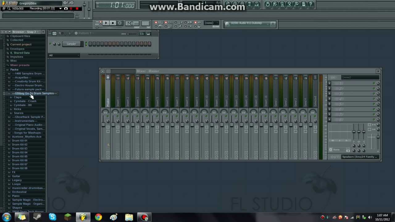Open the Cymbals - Crash subfolder
Viewport: 395px width, 222px height.
click(25, 101)
